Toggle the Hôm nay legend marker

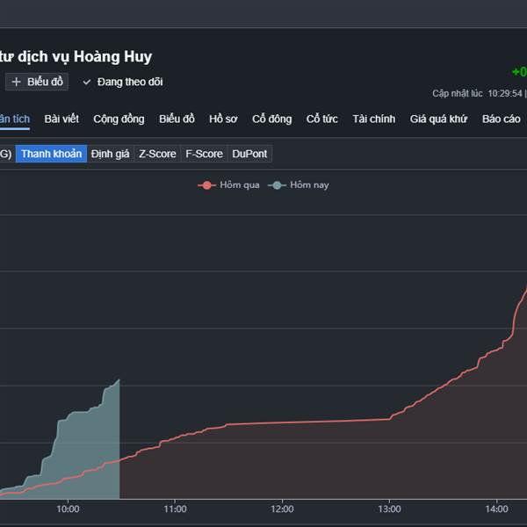(x=278, y=184)
